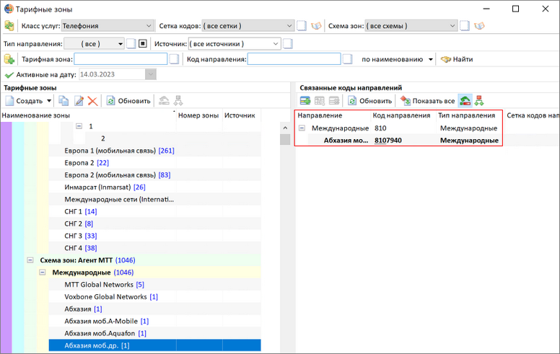Toggle the clear box after the Источник dropdown

[288, 43]
